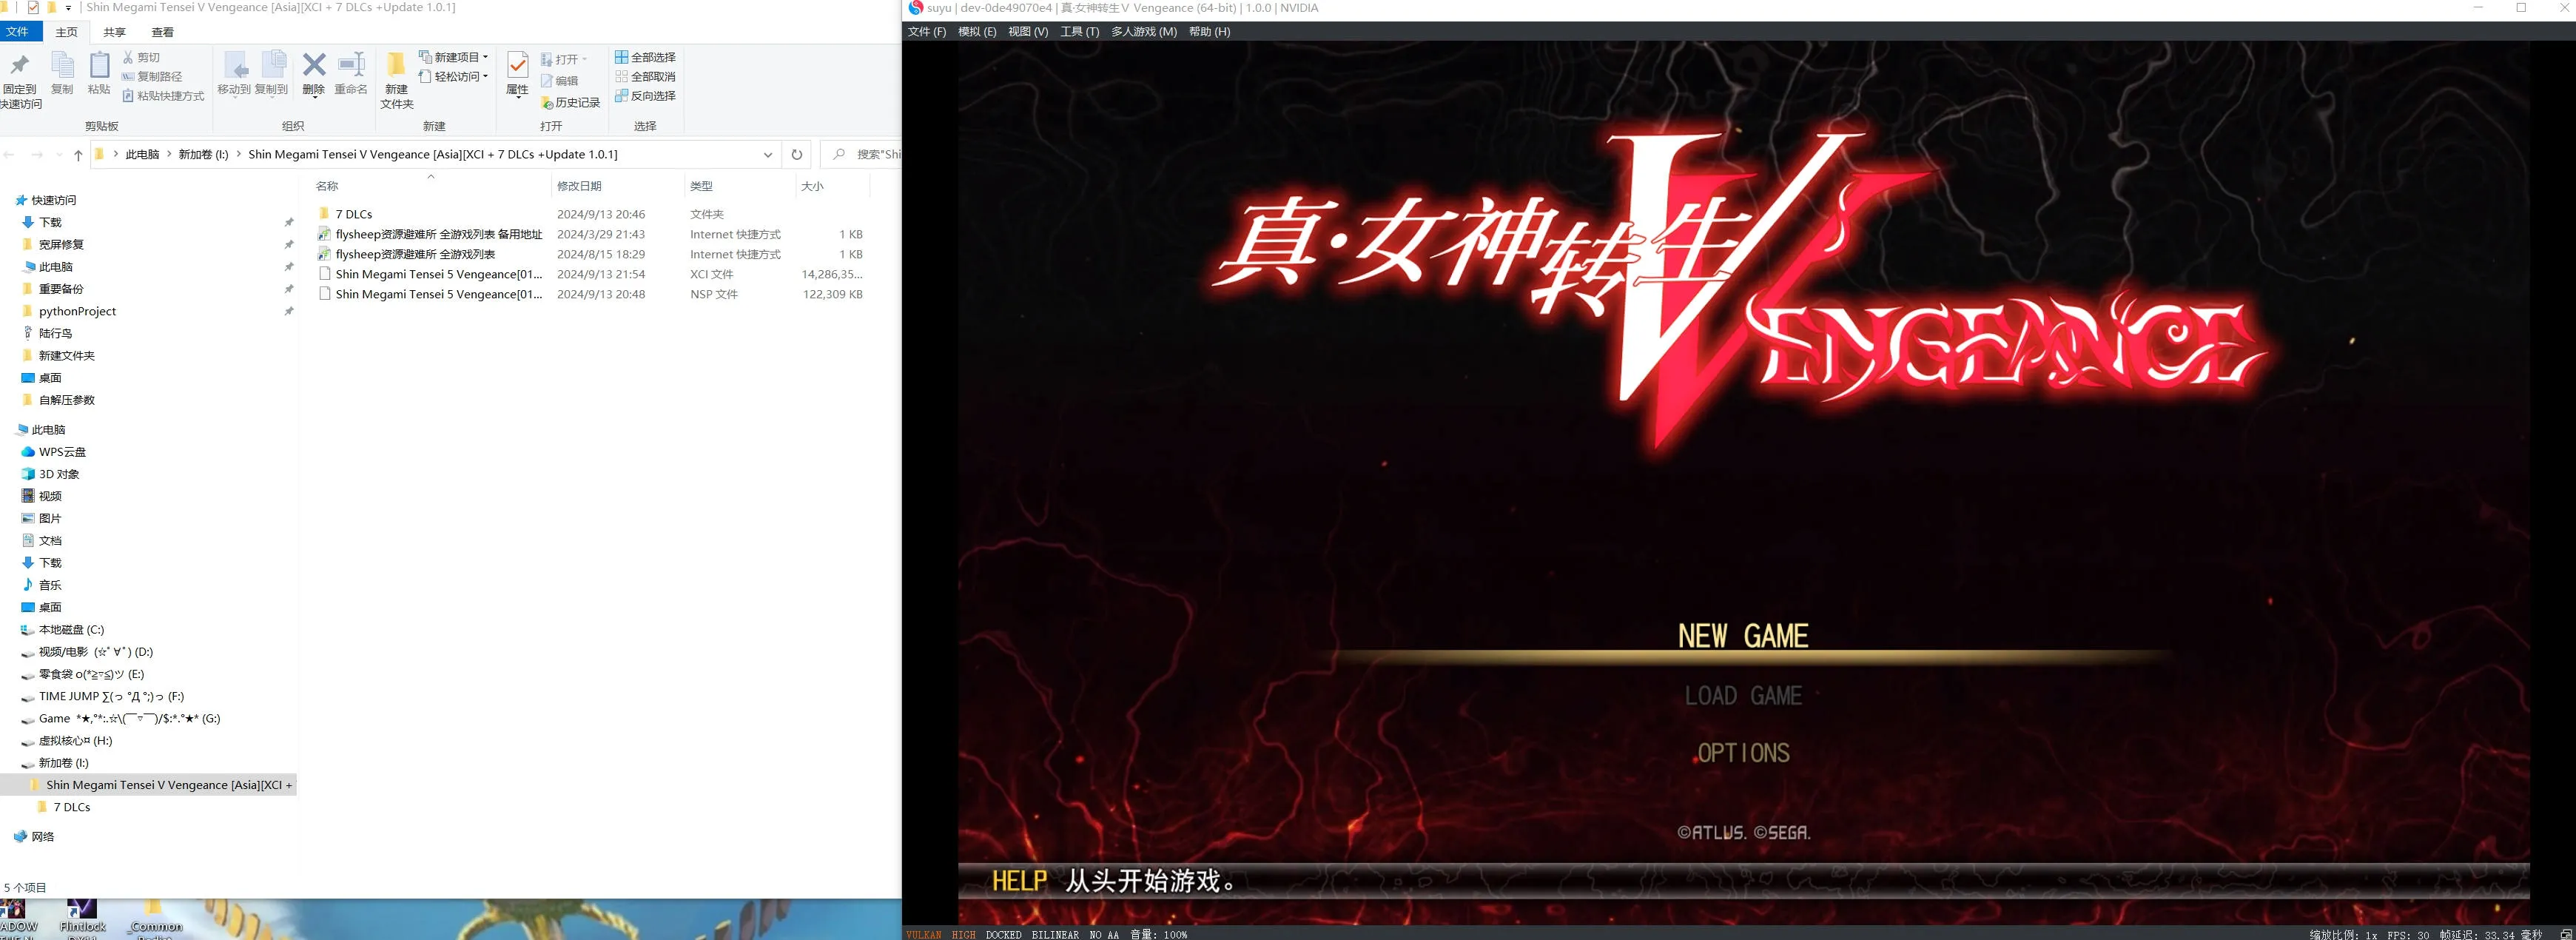Open the 模拟 (E) menu in suyu
The height and width of the screenshot is (940, 2576).
coord(976,32)
